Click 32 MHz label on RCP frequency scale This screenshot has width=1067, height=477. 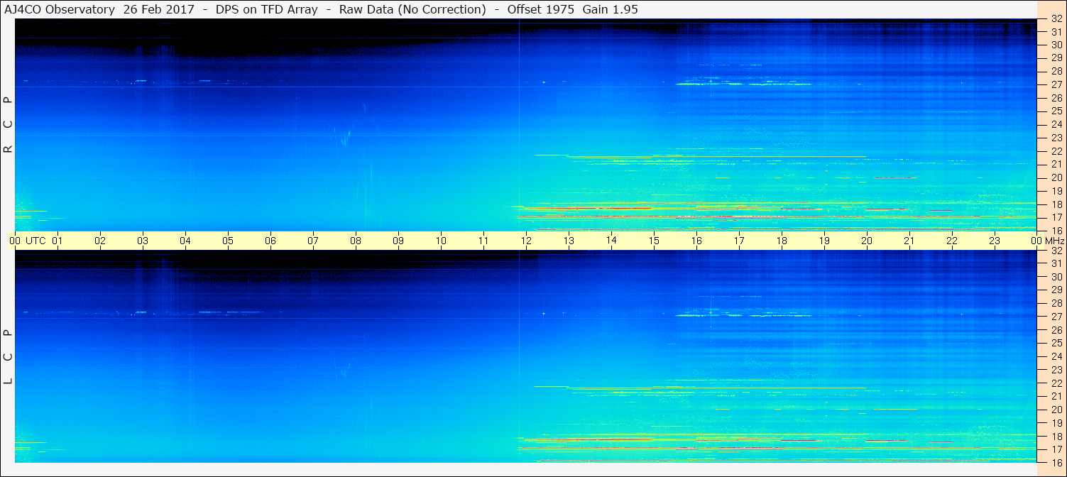click(x=1056, y=19)
